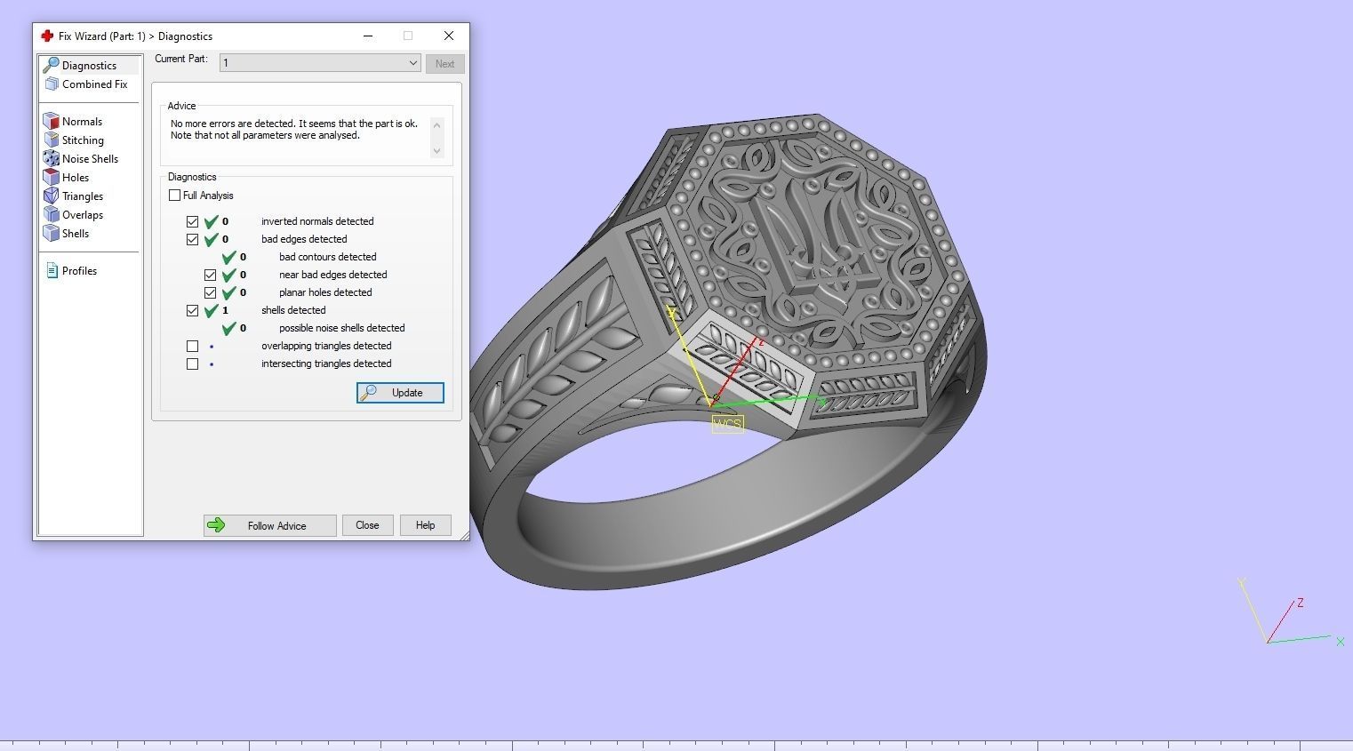Screen dimensions: 1353x751
Task: Click Advice box scroll-down arrow
Action: [436, 151]
